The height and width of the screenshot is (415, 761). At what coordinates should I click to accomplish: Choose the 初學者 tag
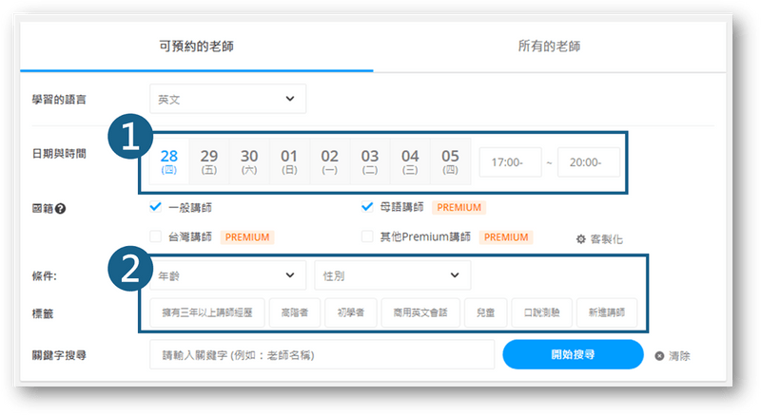[x=344, y=311]
